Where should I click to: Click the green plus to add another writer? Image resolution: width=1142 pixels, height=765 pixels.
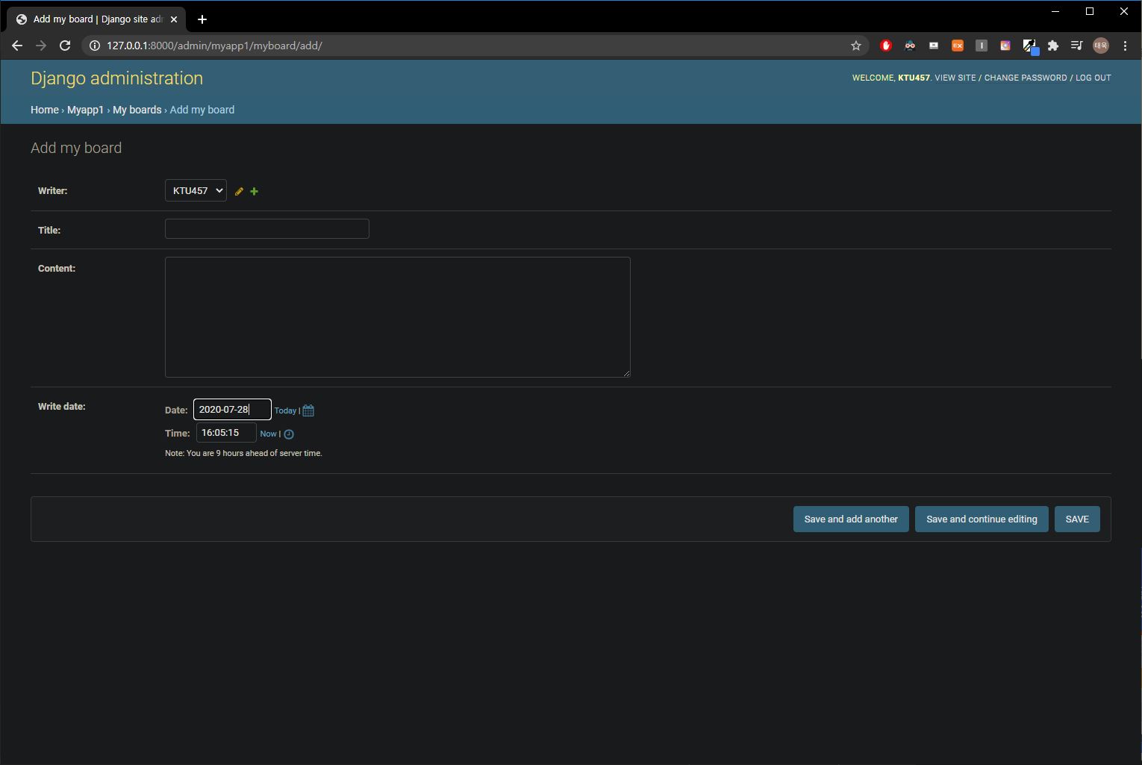coord(254,192)
